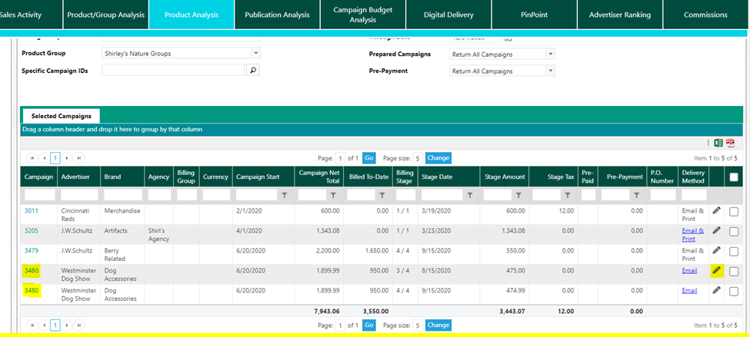750x337 pixels.
Task: Open the Advertiser Ranking tab
Action: (x=619, y=15)
